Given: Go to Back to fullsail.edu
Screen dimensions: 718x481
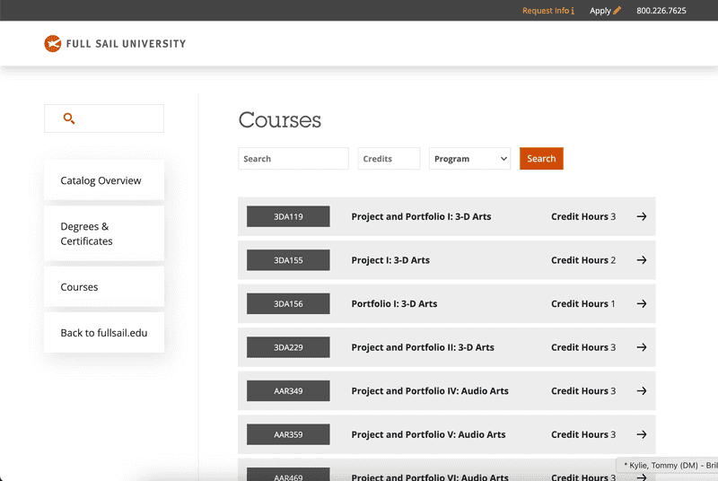Looking at the screenshot, I should [104, 333].
